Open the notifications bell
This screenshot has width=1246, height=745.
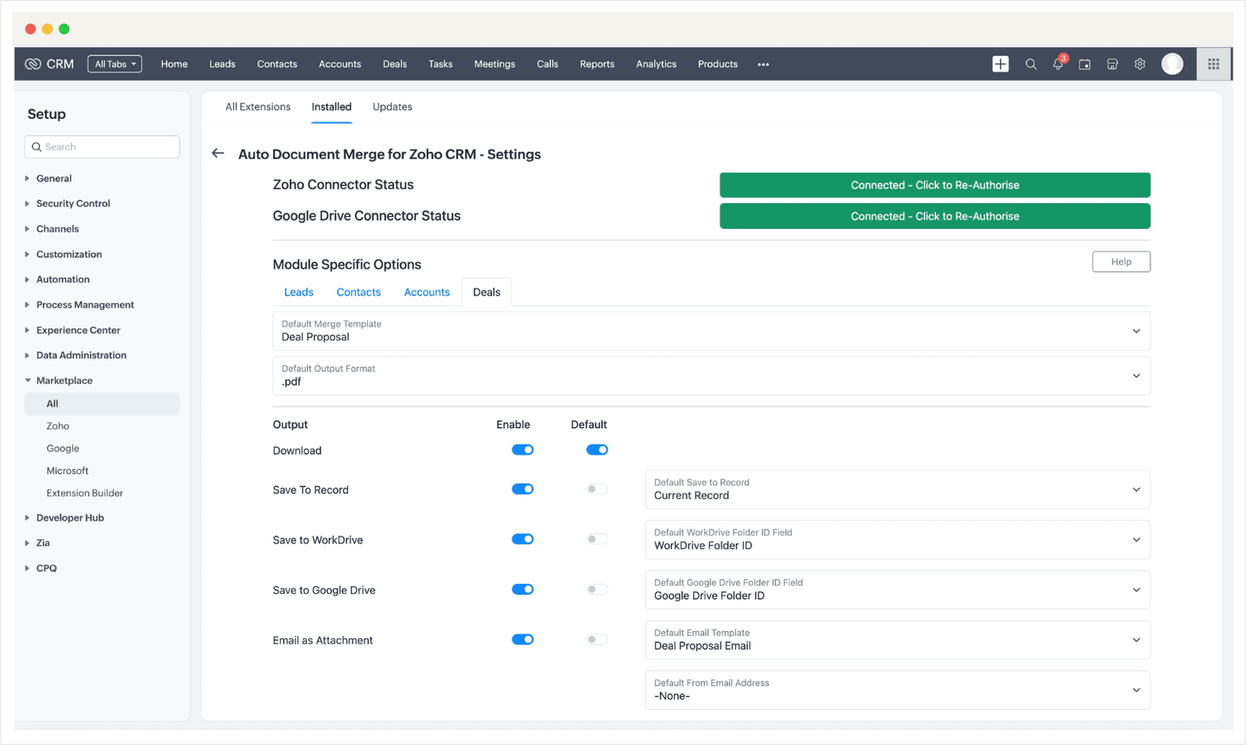pyautogui.click(x=1058, y=64)
